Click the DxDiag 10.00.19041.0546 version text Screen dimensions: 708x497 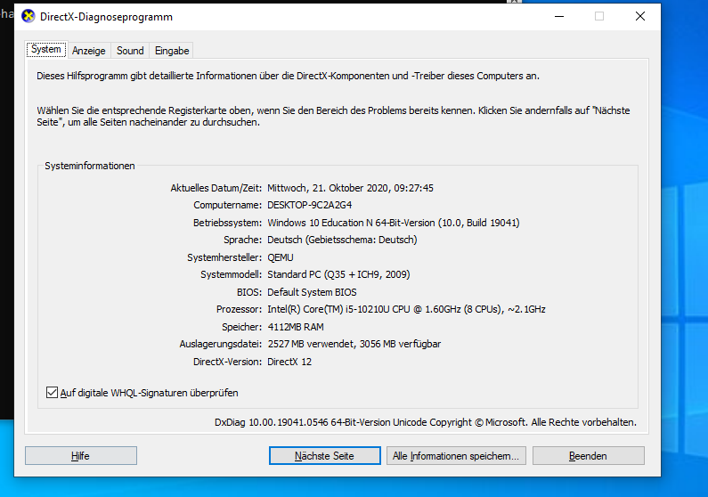(x=426, y=422)
